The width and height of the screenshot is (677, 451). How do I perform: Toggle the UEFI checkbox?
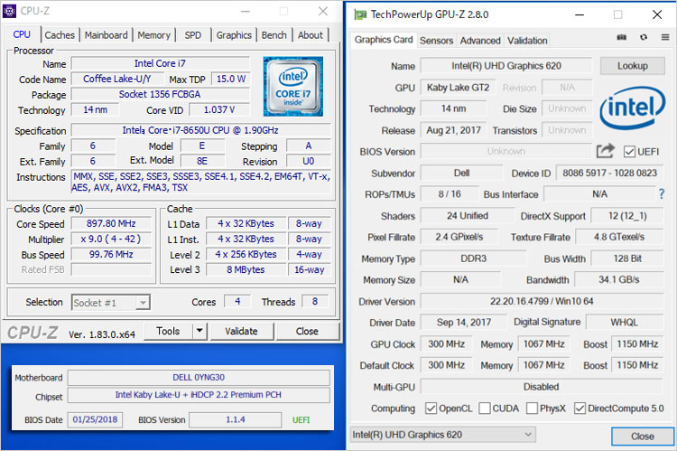click(630, 152)
